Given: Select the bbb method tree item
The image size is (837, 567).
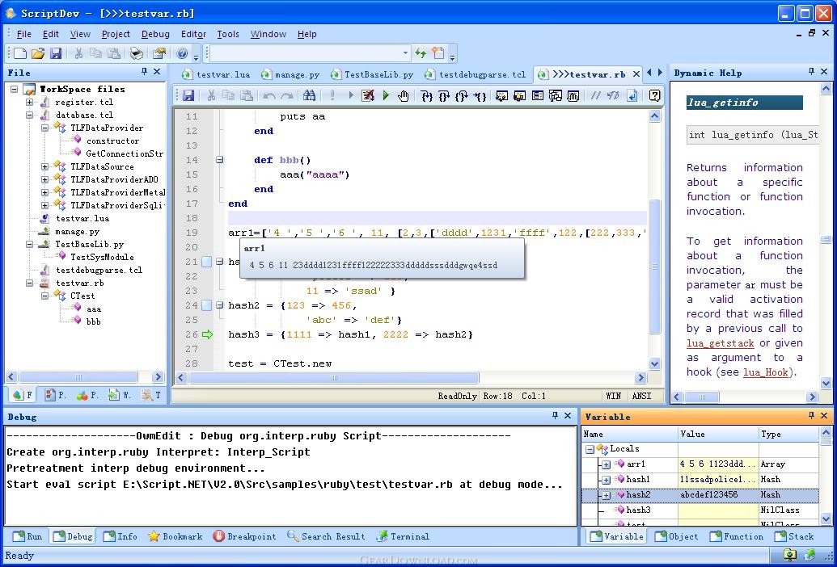Looking at the screenshot, I should pos(94,321).
